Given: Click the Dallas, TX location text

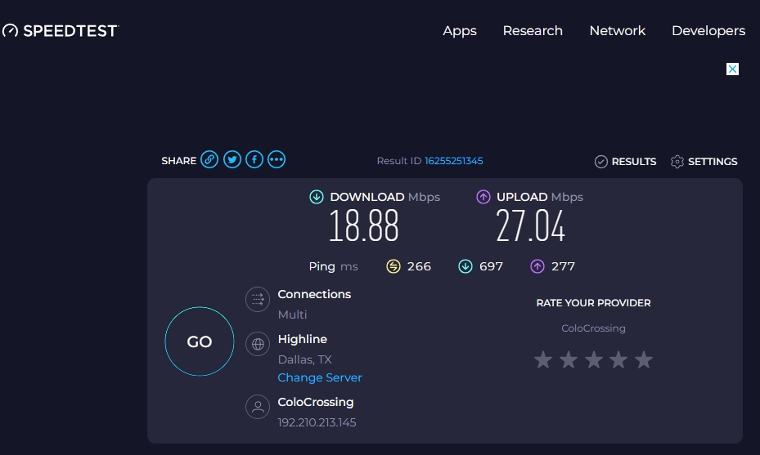Looking at the screenshot, I should [x=305, y=359].
